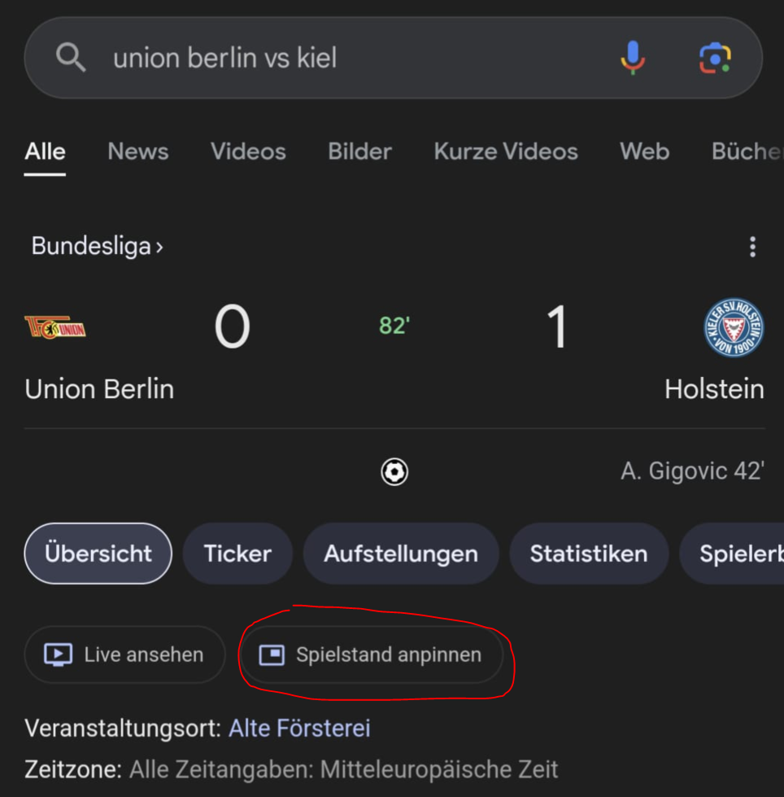Pin score with Spielstand anpinnen
784x797 pixels.
(372, 655)
